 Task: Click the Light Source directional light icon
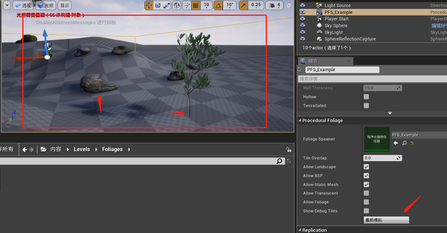pos(319,5)
